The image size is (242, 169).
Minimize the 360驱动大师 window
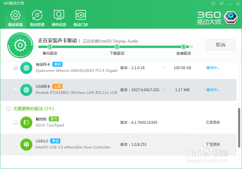coord(230,4)
